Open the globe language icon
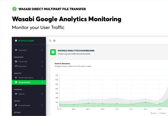The image size is (168, 116). (54, 41)
